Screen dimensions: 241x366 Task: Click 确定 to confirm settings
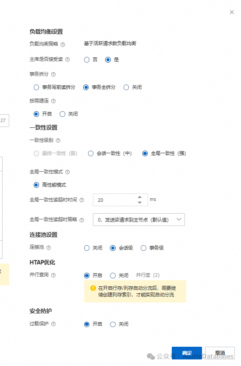pyautogui.click(x=187, y=353)
